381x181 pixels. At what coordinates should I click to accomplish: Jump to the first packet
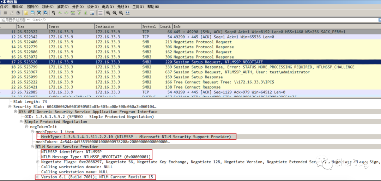79,13
